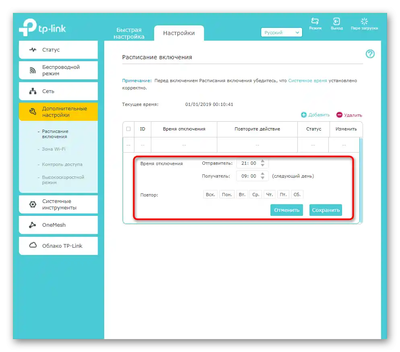Click the Добавить link text
The height and width of the screenshot is (352, 400).
(x=319, y=115)
